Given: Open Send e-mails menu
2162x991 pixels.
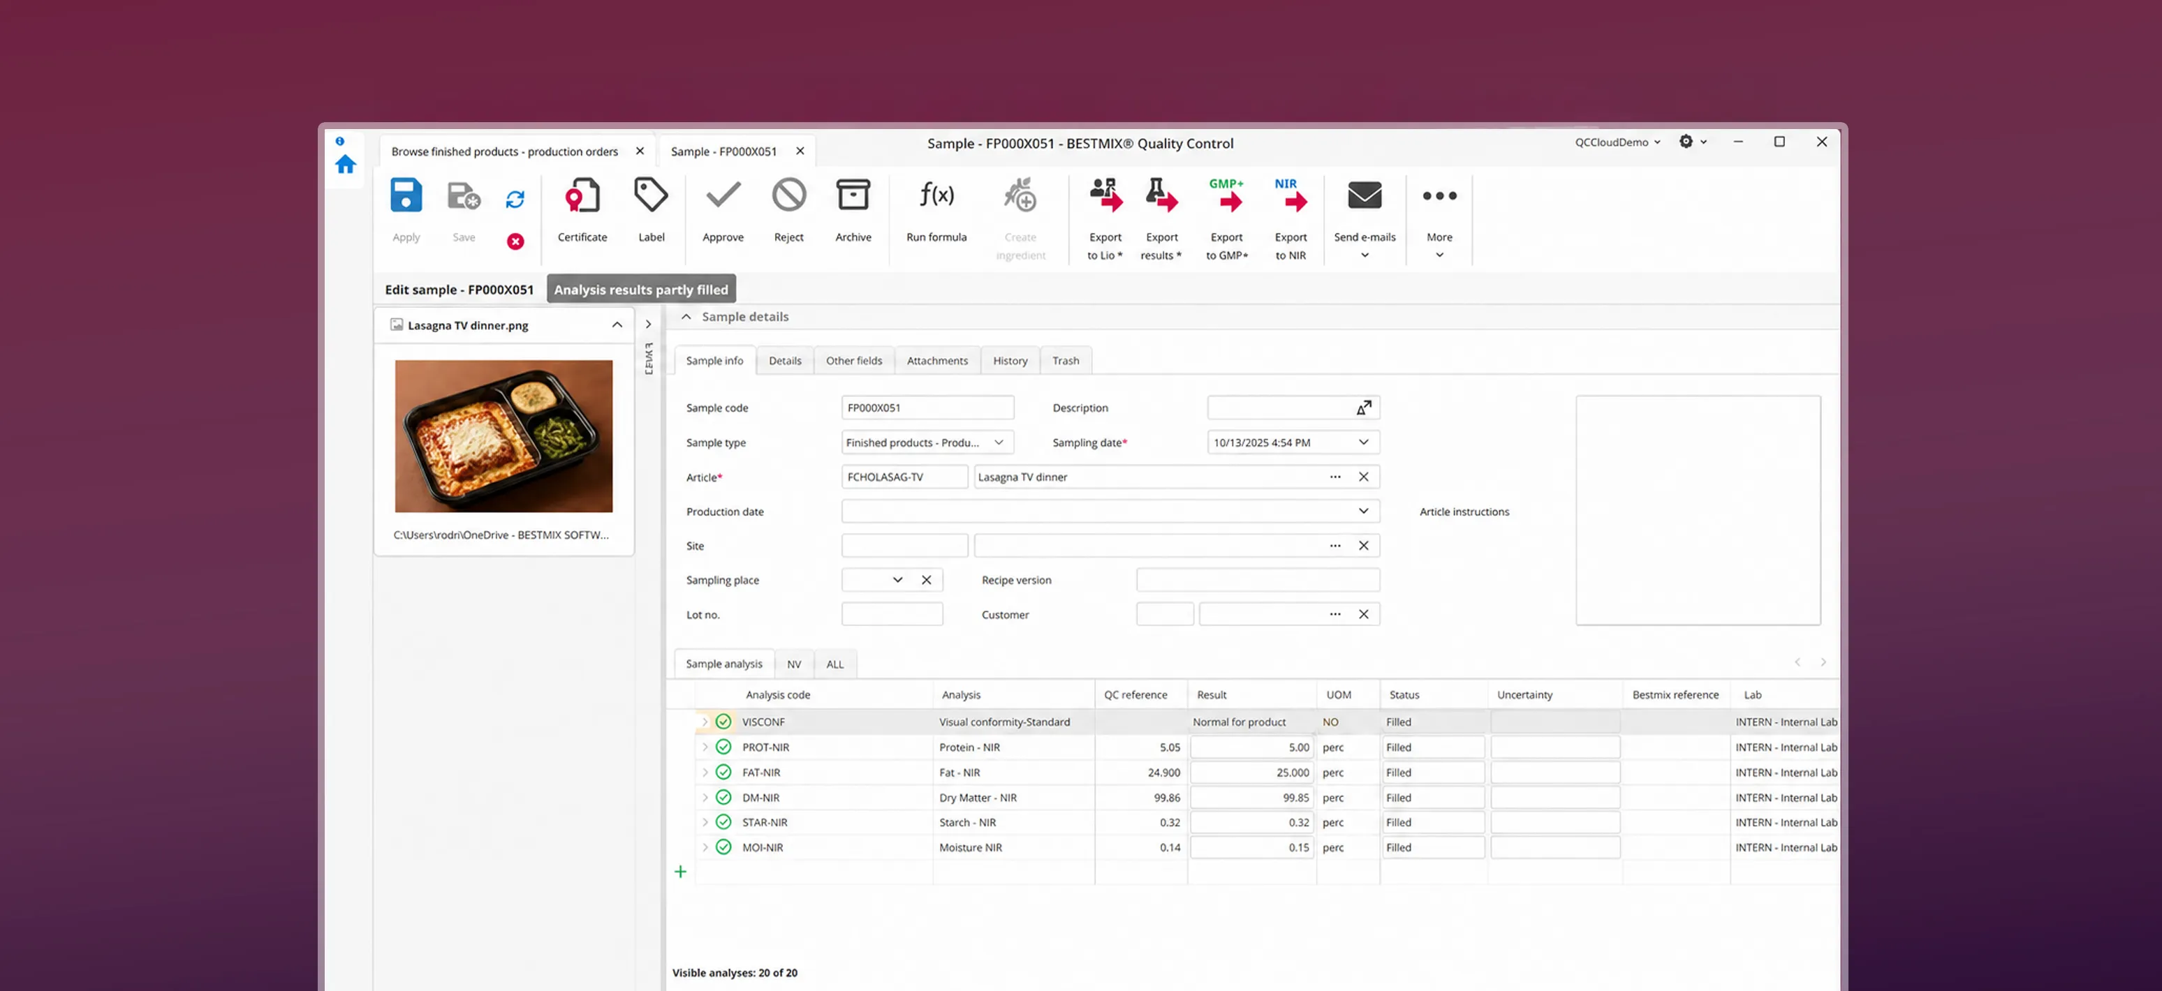Looking at the screenshot, I should pos(1365,218).
